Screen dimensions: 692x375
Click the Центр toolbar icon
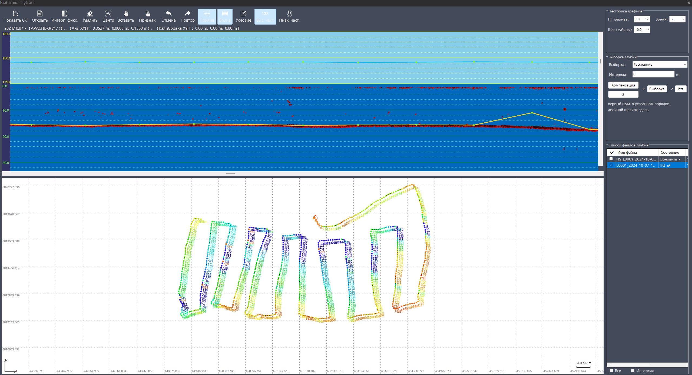108,14
